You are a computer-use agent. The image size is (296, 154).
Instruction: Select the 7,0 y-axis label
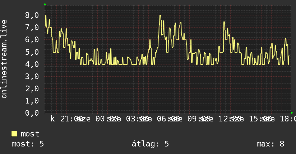point(32,28)
